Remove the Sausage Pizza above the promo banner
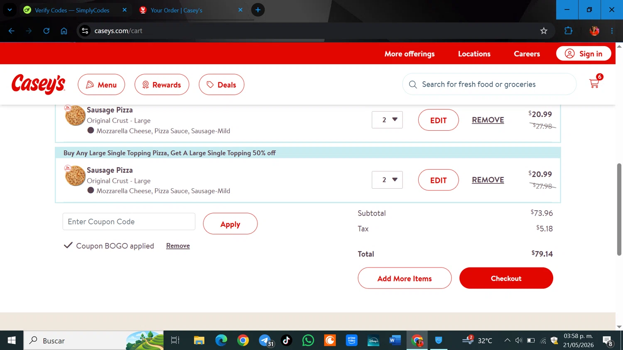 coord(488,120)
